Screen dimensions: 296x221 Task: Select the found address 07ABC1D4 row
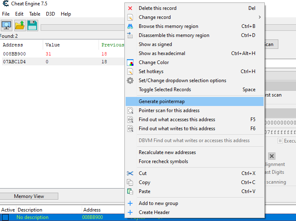click(x=63, y=62)
